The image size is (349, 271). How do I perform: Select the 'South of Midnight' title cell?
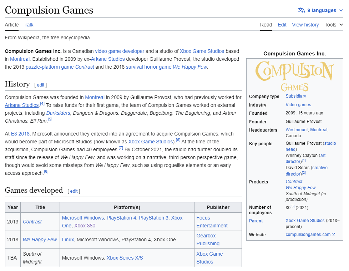coord(40,258)
